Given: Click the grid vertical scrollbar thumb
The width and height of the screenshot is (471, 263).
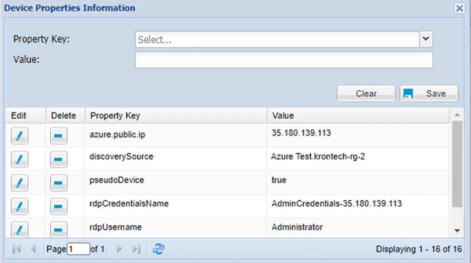Looking at the screenshot, I should pos(457,164).
